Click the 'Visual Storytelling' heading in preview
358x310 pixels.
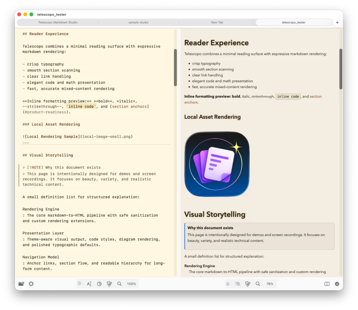point(215,214)
